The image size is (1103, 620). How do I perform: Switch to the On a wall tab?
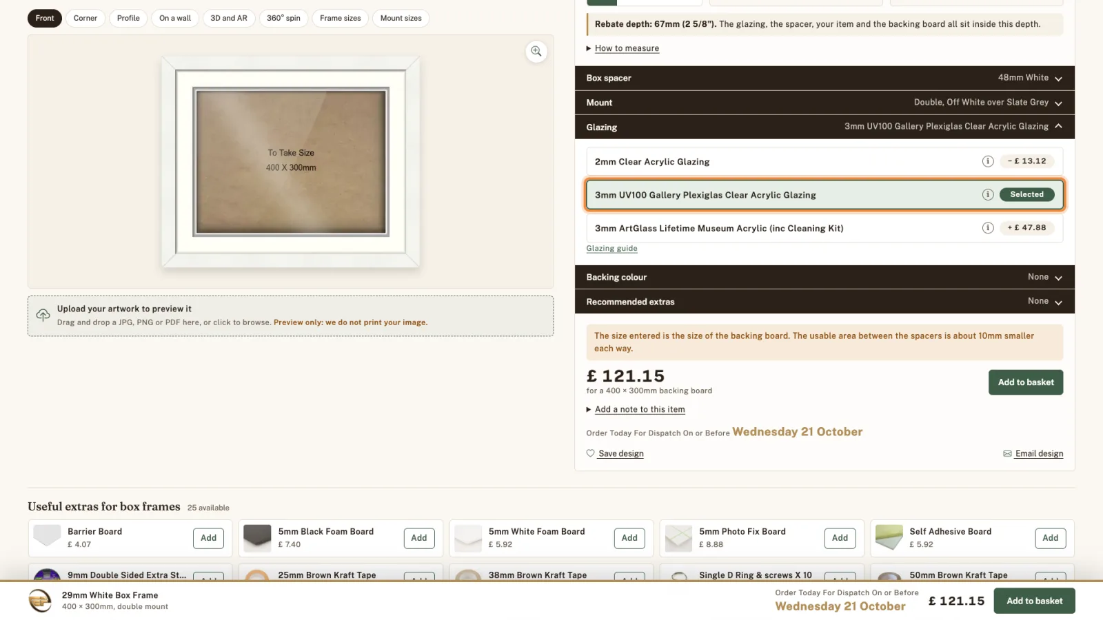pyautogui.click(x=175, y=18)
